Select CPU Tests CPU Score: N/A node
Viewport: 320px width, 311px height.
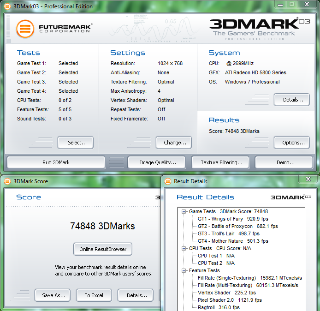(220, 248)
